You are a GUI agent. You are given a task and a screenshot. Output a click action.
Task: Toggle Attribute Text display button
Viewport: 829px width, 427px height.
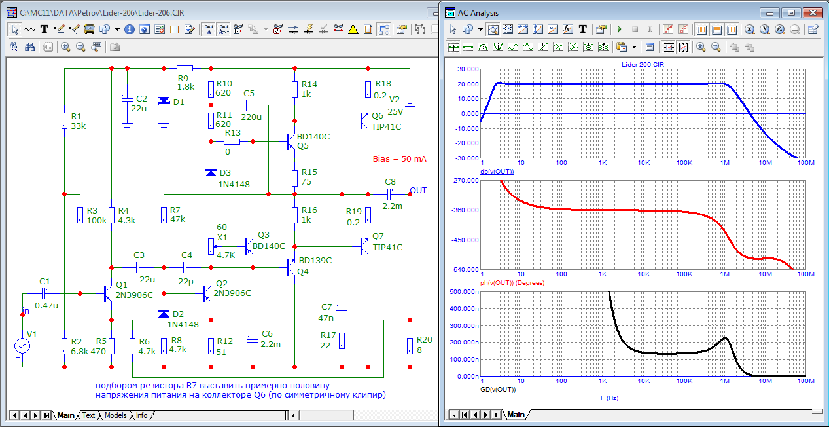[x=209, y=29]
